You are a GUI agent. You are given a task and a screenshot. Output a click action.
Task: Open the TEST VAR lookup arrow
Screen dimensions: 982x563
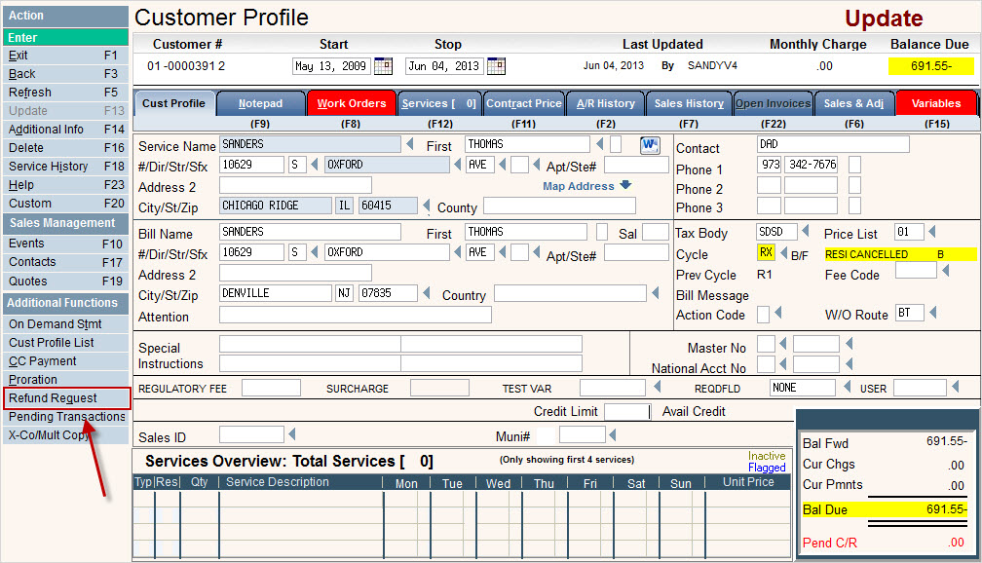click(x=657, y=387)
